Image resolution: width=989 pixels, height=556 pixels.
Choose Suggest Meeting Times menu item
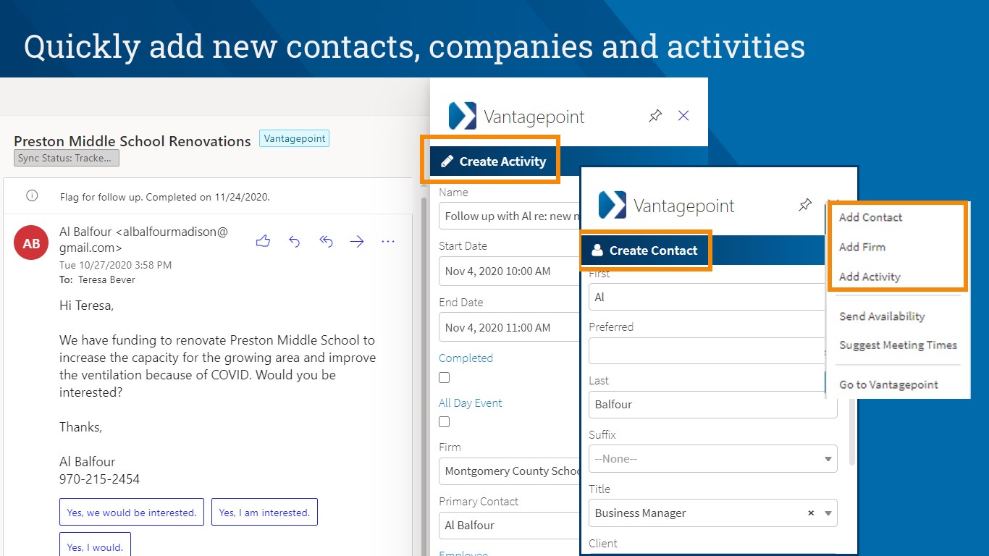coord(898,345)
